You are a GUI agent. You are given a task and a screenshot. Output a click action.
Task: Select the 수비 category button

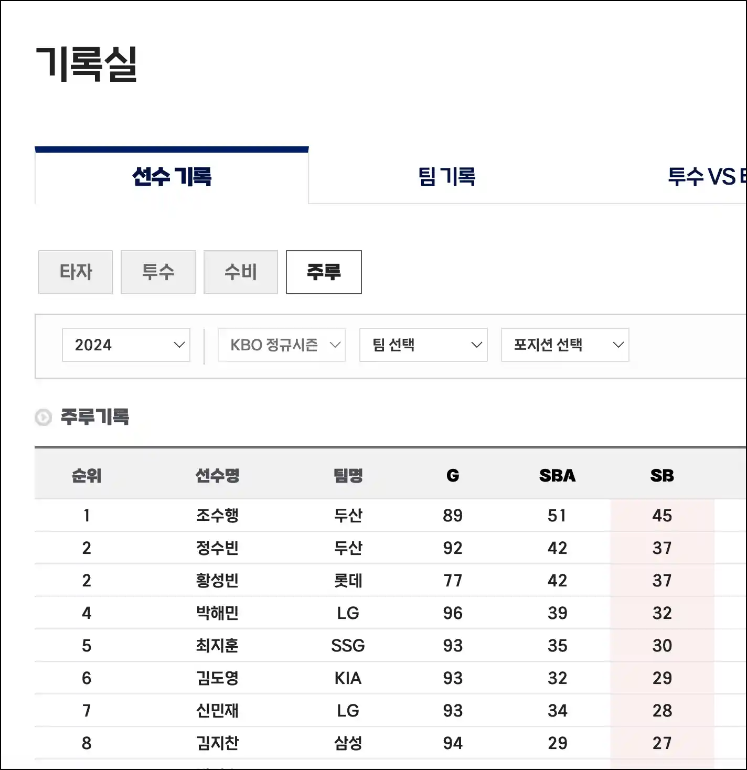[241, 272]
